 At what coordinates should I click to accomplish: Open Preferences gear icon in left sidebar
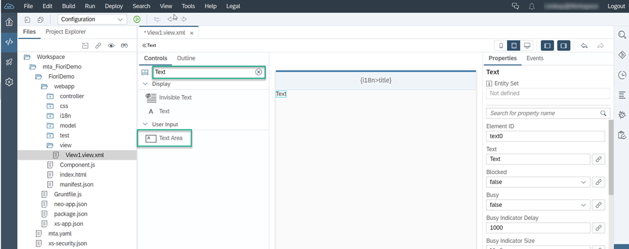(9, 82)
